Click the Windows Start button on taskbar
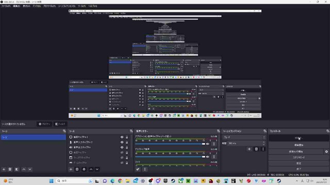The image size is (330, 185). click(52, 181)
